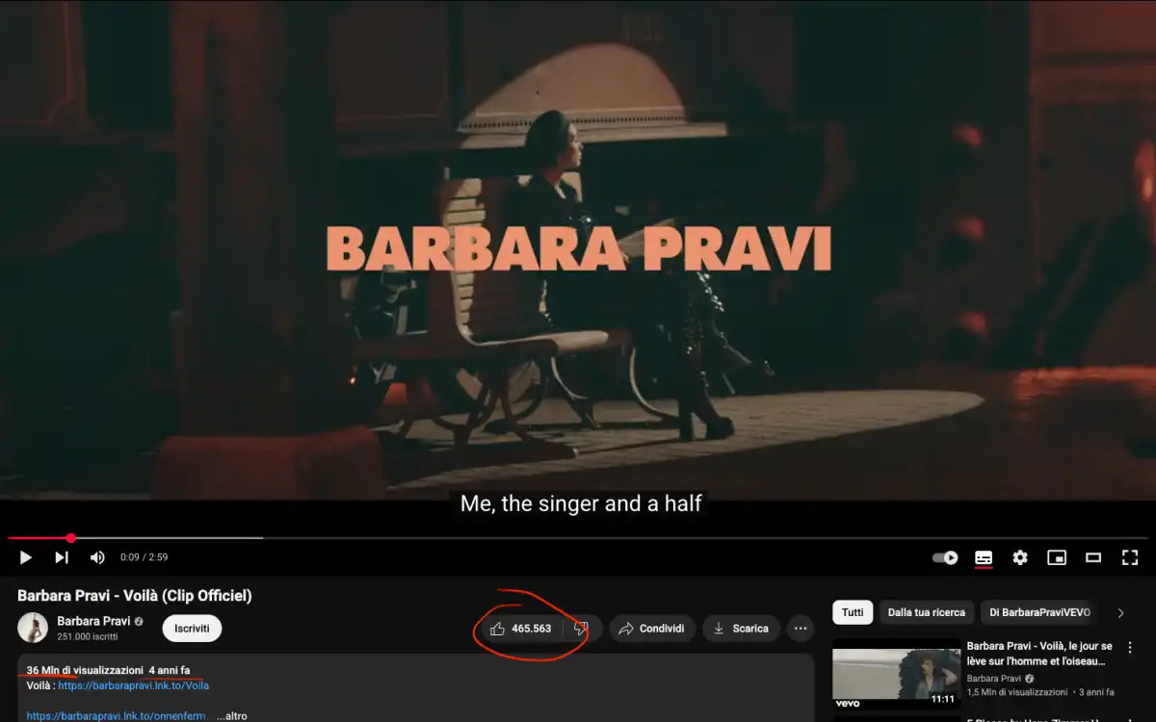Toggle autoplay off
Viewport: 1156px width, 722px height.
coord(943,557)
